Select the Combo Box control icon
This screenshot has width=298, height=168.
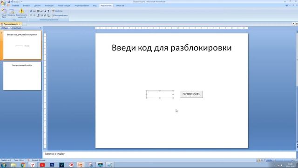tap(38, 15)
